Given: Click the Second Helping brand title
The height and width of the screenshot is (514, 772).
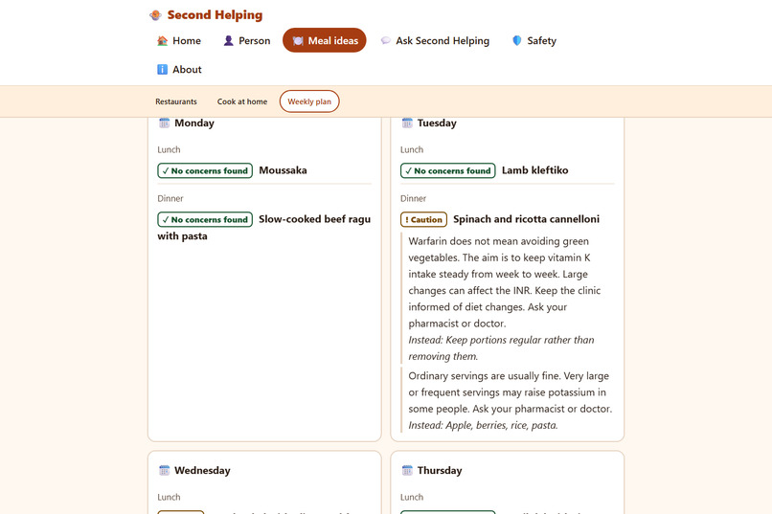Looking at the screenshot, I should tap(216, 15).
